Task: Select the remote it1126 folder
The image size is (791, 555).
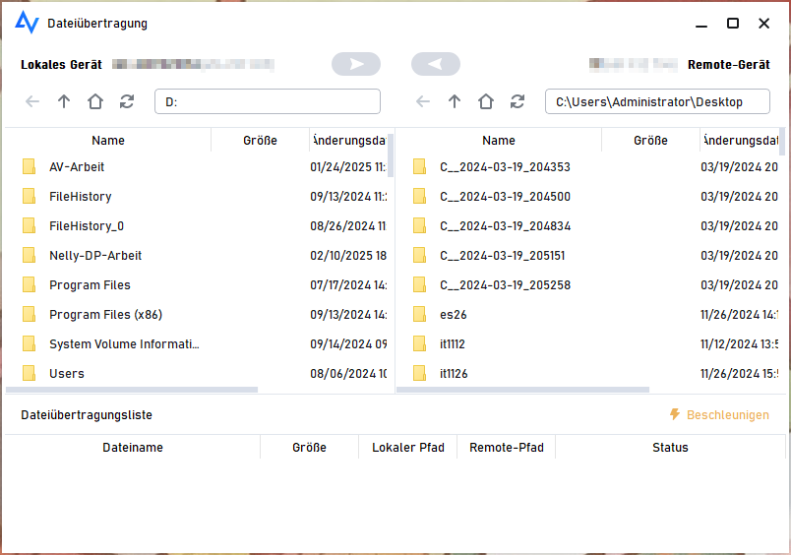Action: tap(587, 373)
